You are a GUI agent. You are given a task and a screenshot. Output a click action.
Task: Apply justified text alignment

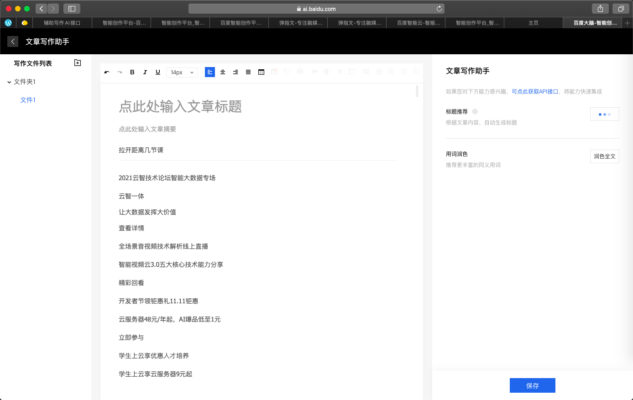[248, 72]
